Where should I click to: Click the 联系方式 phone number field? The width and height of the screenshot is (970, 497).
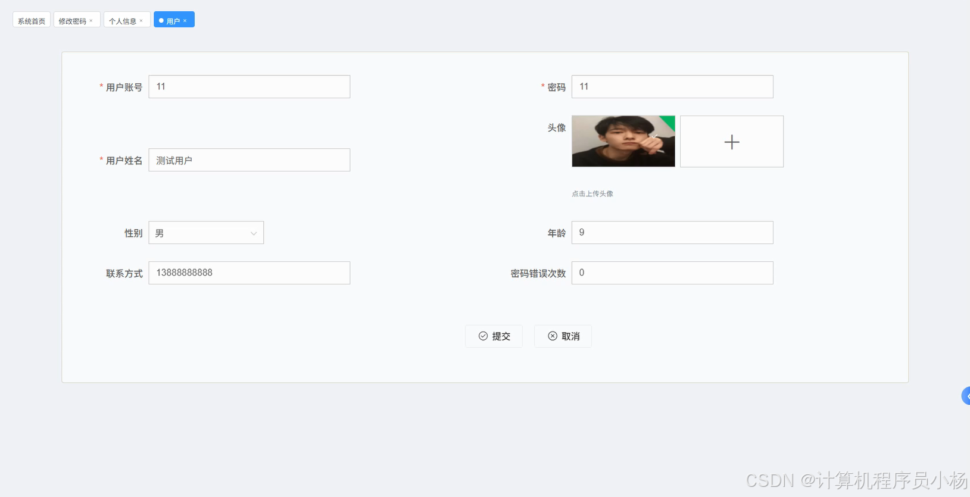(x=249, y=273)
